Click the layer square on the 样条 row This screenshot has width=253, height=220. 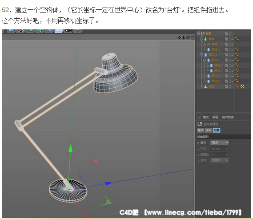[x=226, y=44]
